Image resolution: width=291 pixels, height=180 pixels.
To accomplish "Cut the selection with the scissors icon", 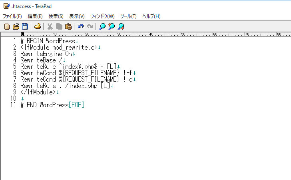I will (x=50, y=26).
